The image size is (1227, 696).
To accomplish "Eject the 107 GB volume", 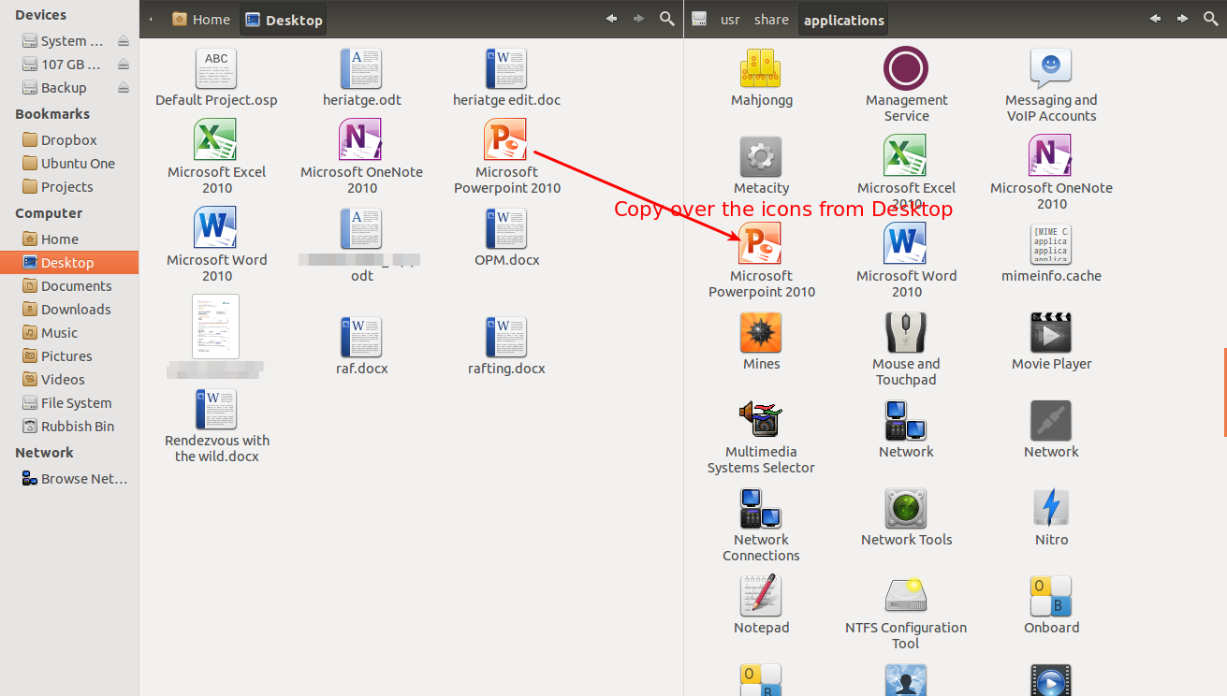I will (124, 65).
